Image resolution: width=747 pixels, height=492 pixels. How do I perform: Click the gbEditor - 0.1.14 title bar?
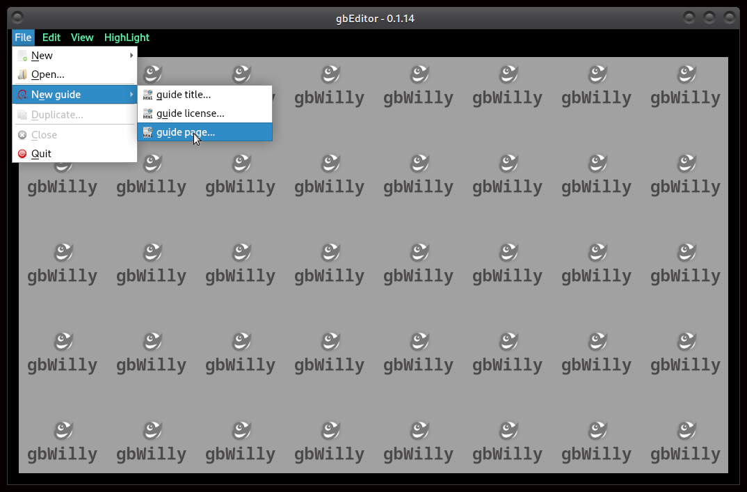point(375,18)
